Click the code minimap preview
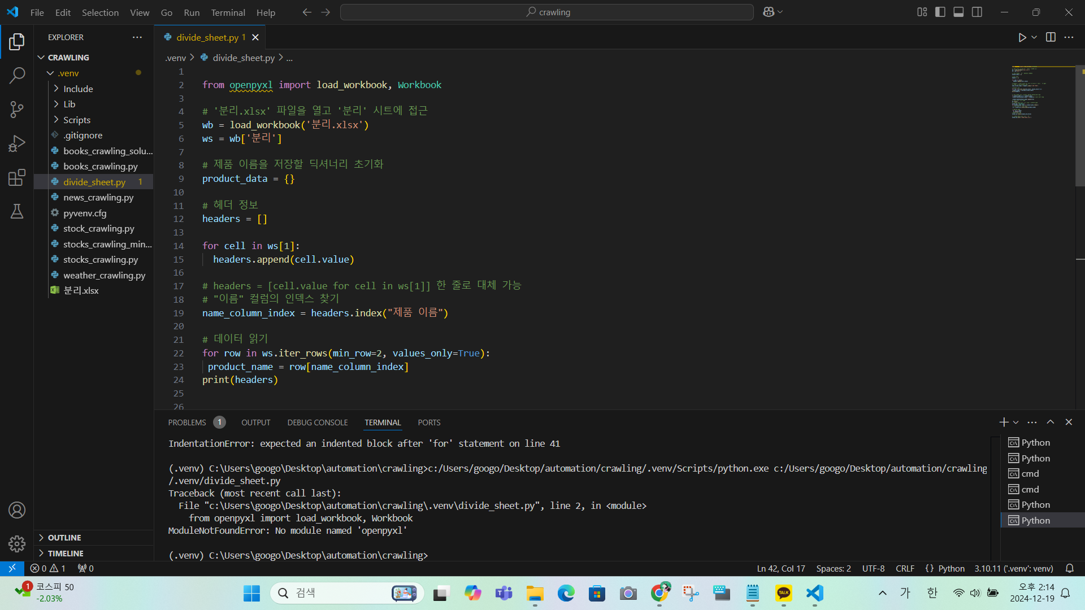 (1043, 93)
